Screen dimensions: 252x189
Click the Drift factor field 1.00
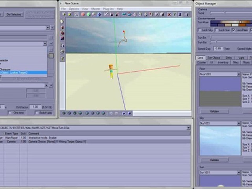[35, 107]
